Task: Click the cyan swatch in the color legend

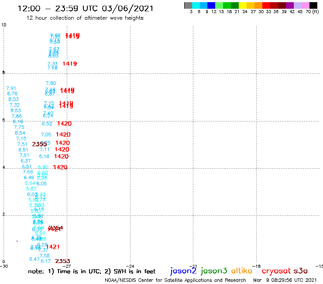Action: pos(196,5)
